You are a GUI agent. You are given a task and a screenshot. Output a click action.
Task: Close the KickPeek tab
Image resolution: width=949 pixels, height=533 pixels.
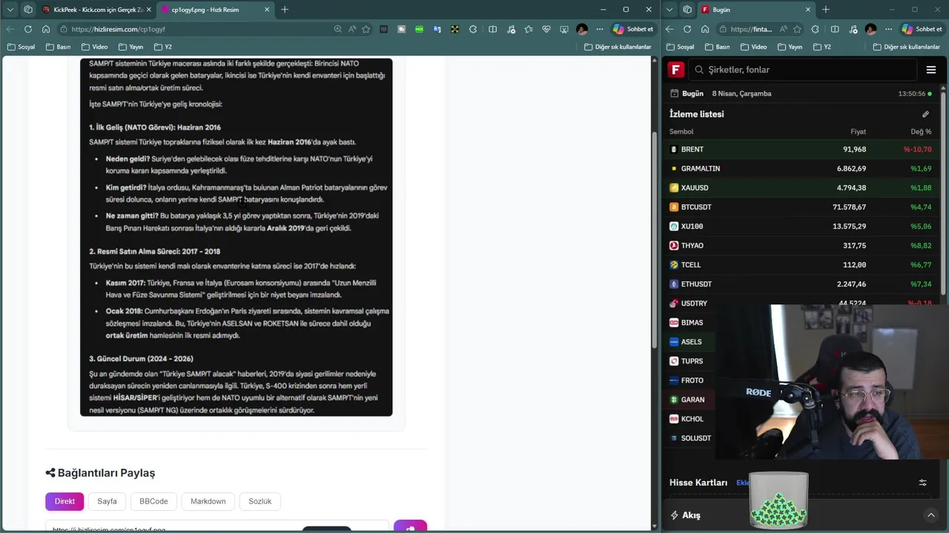tap(148, 10)
